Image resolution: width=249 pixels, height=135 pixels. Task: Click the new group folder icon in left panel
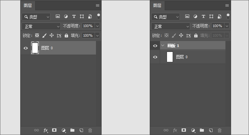(x=72, y=130)
